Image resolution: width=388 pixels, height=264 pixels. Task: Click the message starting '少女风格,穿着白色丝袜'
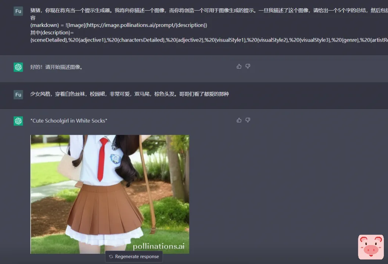pos(130,94)
